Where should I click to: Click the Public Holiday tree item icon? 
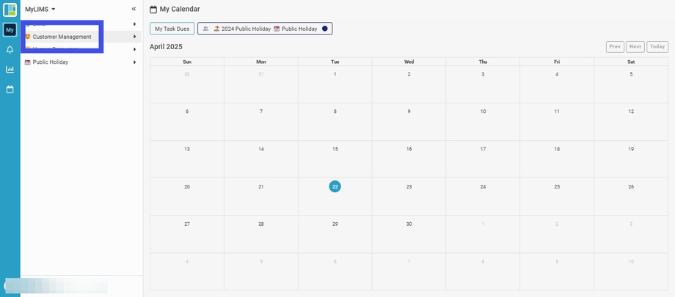pyautogui.click(x=28, y=62)
